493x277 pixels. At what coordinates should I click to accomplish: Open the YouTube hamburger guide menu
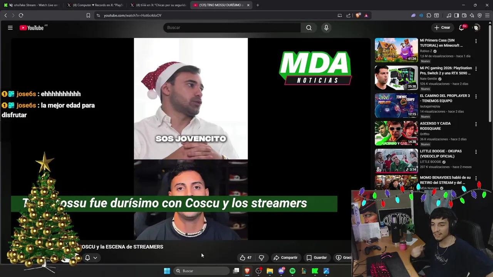(x=10, y=28)
